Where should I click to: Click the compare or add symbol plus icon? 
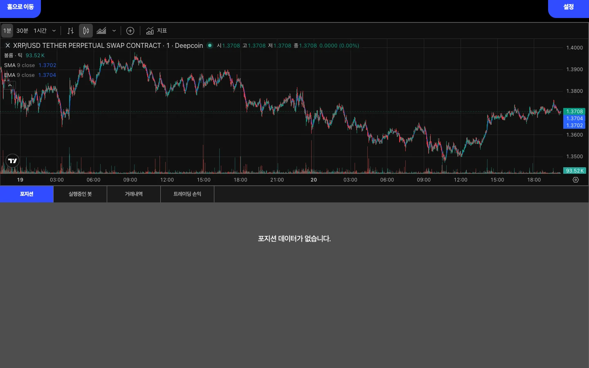coord(130,31)
